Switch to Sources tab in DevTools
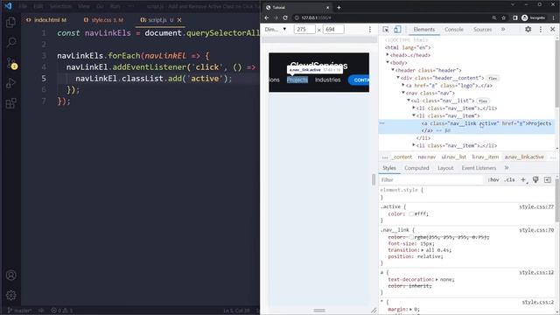The image size is (560, 315). point(482,30)
